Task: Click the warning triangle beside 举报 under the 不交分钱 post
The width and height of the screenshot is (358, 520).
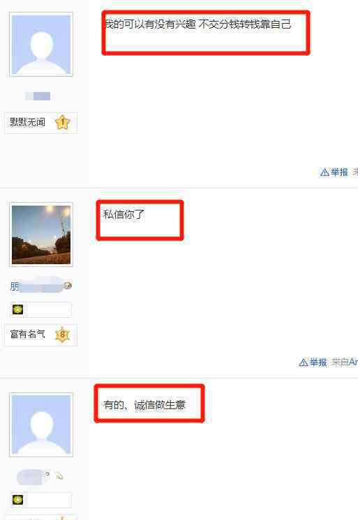Action: [x=325, y=172]
